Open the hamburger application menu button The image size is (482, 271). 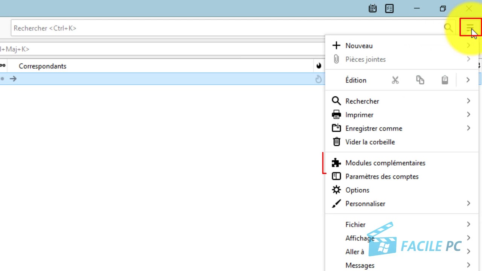(x=470, y=27)
